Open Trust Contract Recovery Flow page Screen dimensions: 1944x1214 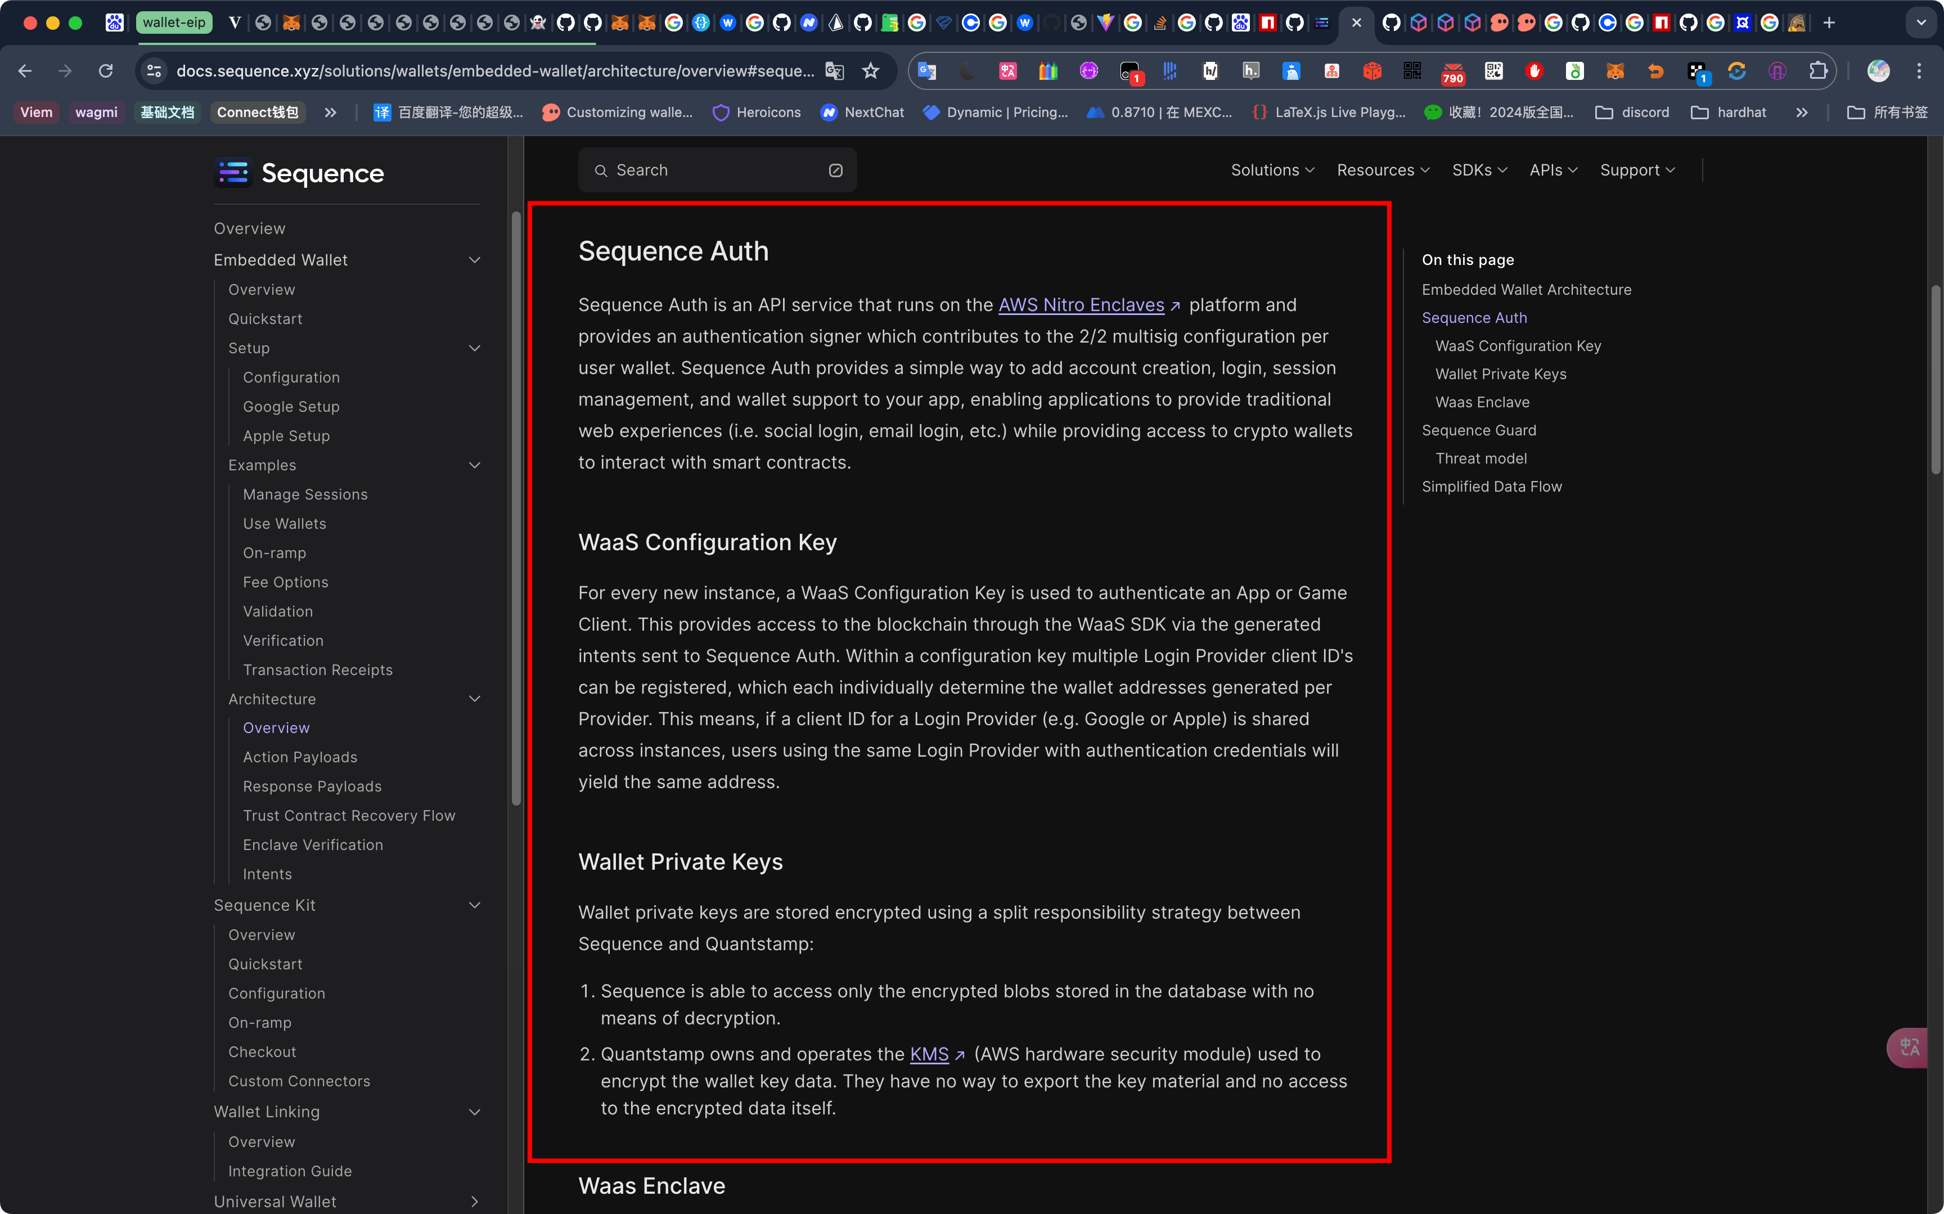349,816
